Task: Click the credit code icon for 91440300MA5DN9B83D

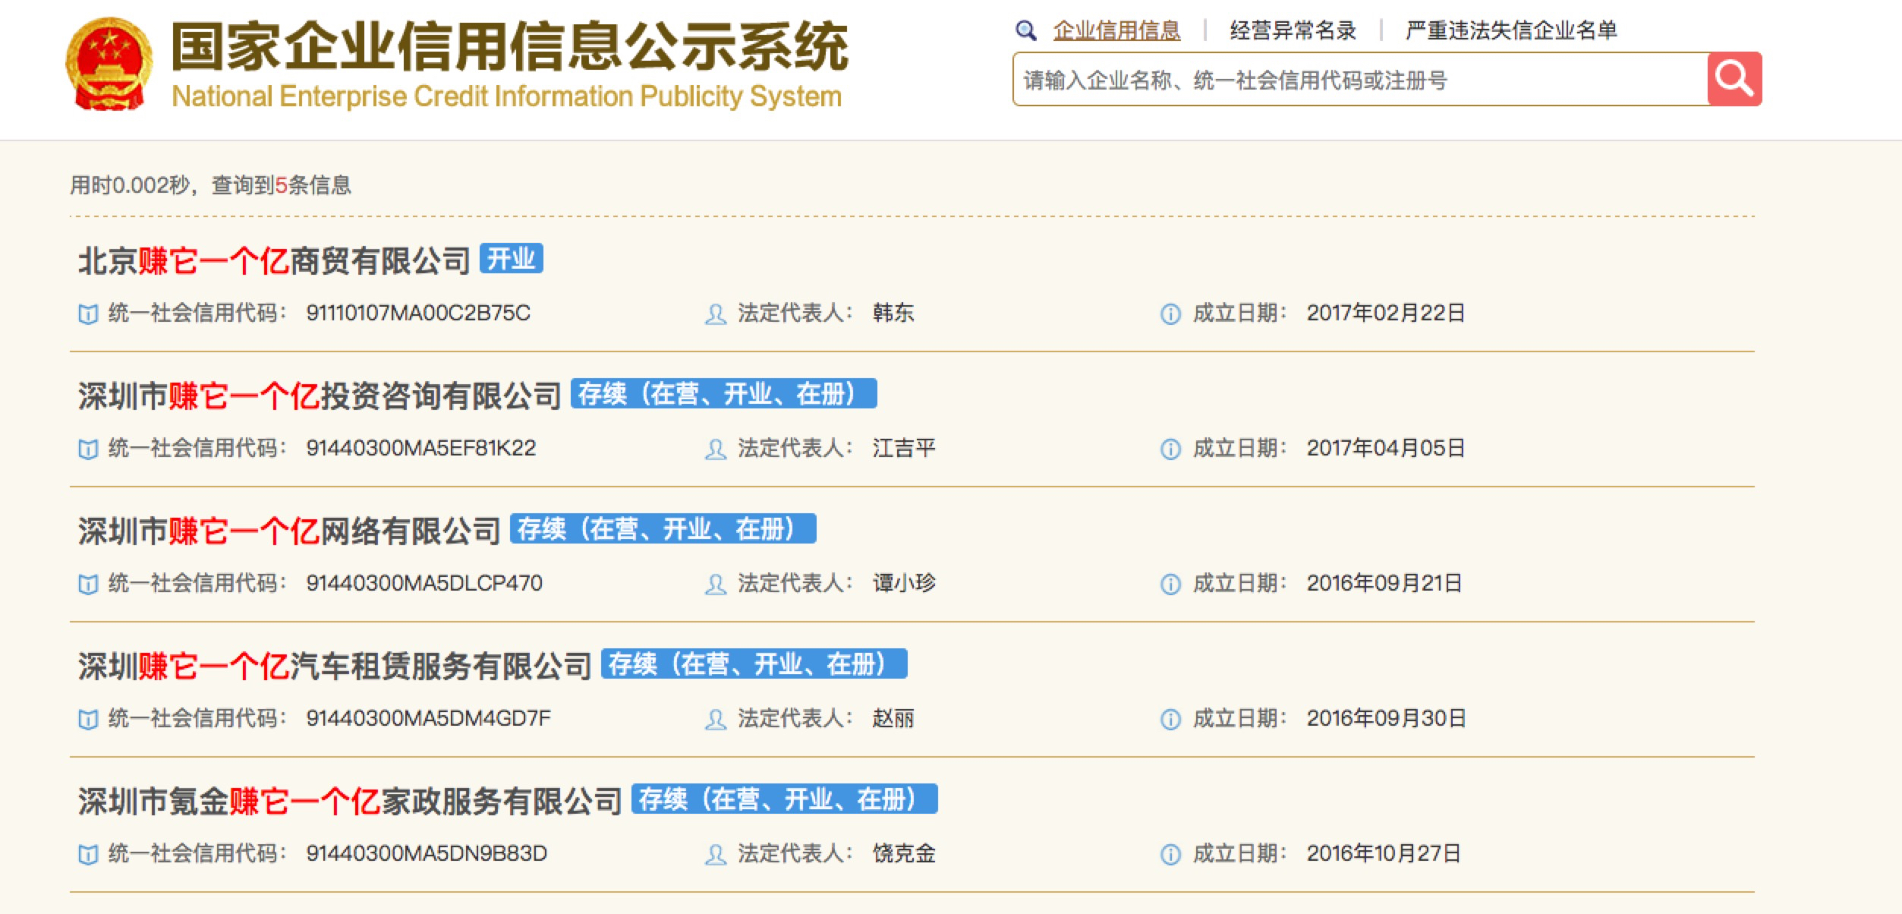Action: coord(88,854)
